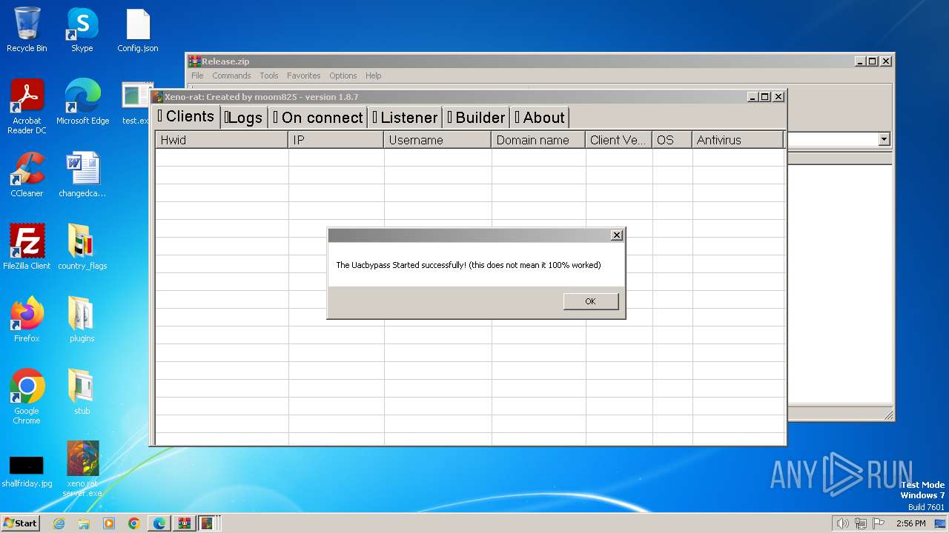Sort clients by OS column
Viewport: 949px width, 533px height.
pos(672,140)
